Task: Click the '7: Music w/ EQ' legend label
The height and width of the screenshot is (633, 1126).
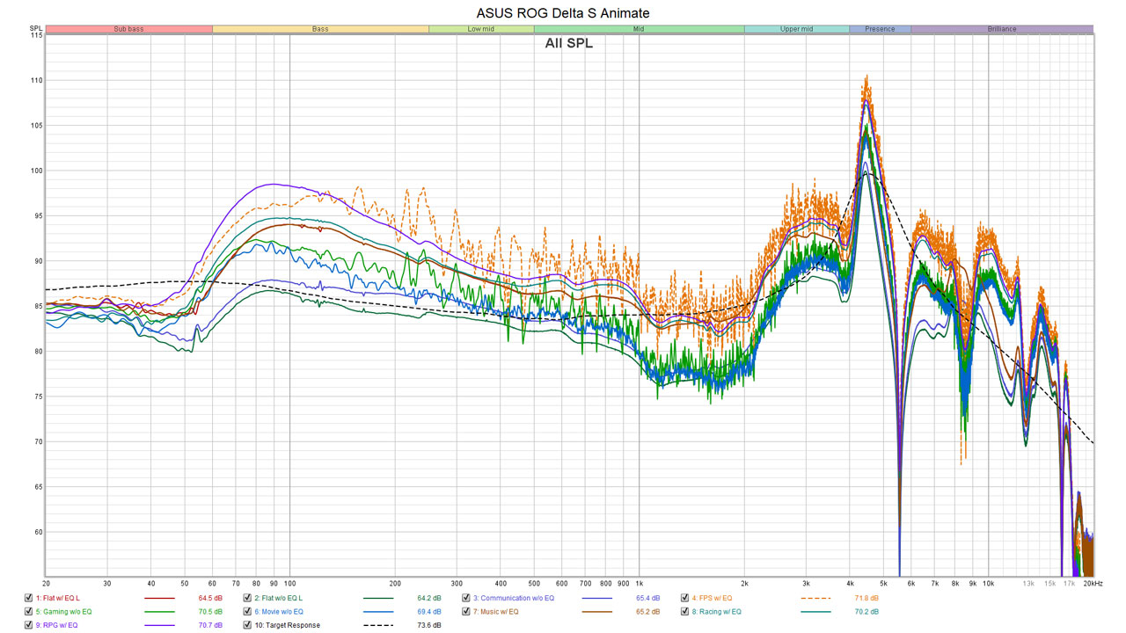Action: pos(496,611)
